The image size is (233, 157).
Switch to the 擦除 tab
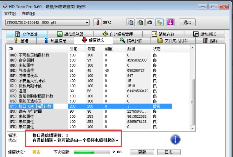point(210,40)
